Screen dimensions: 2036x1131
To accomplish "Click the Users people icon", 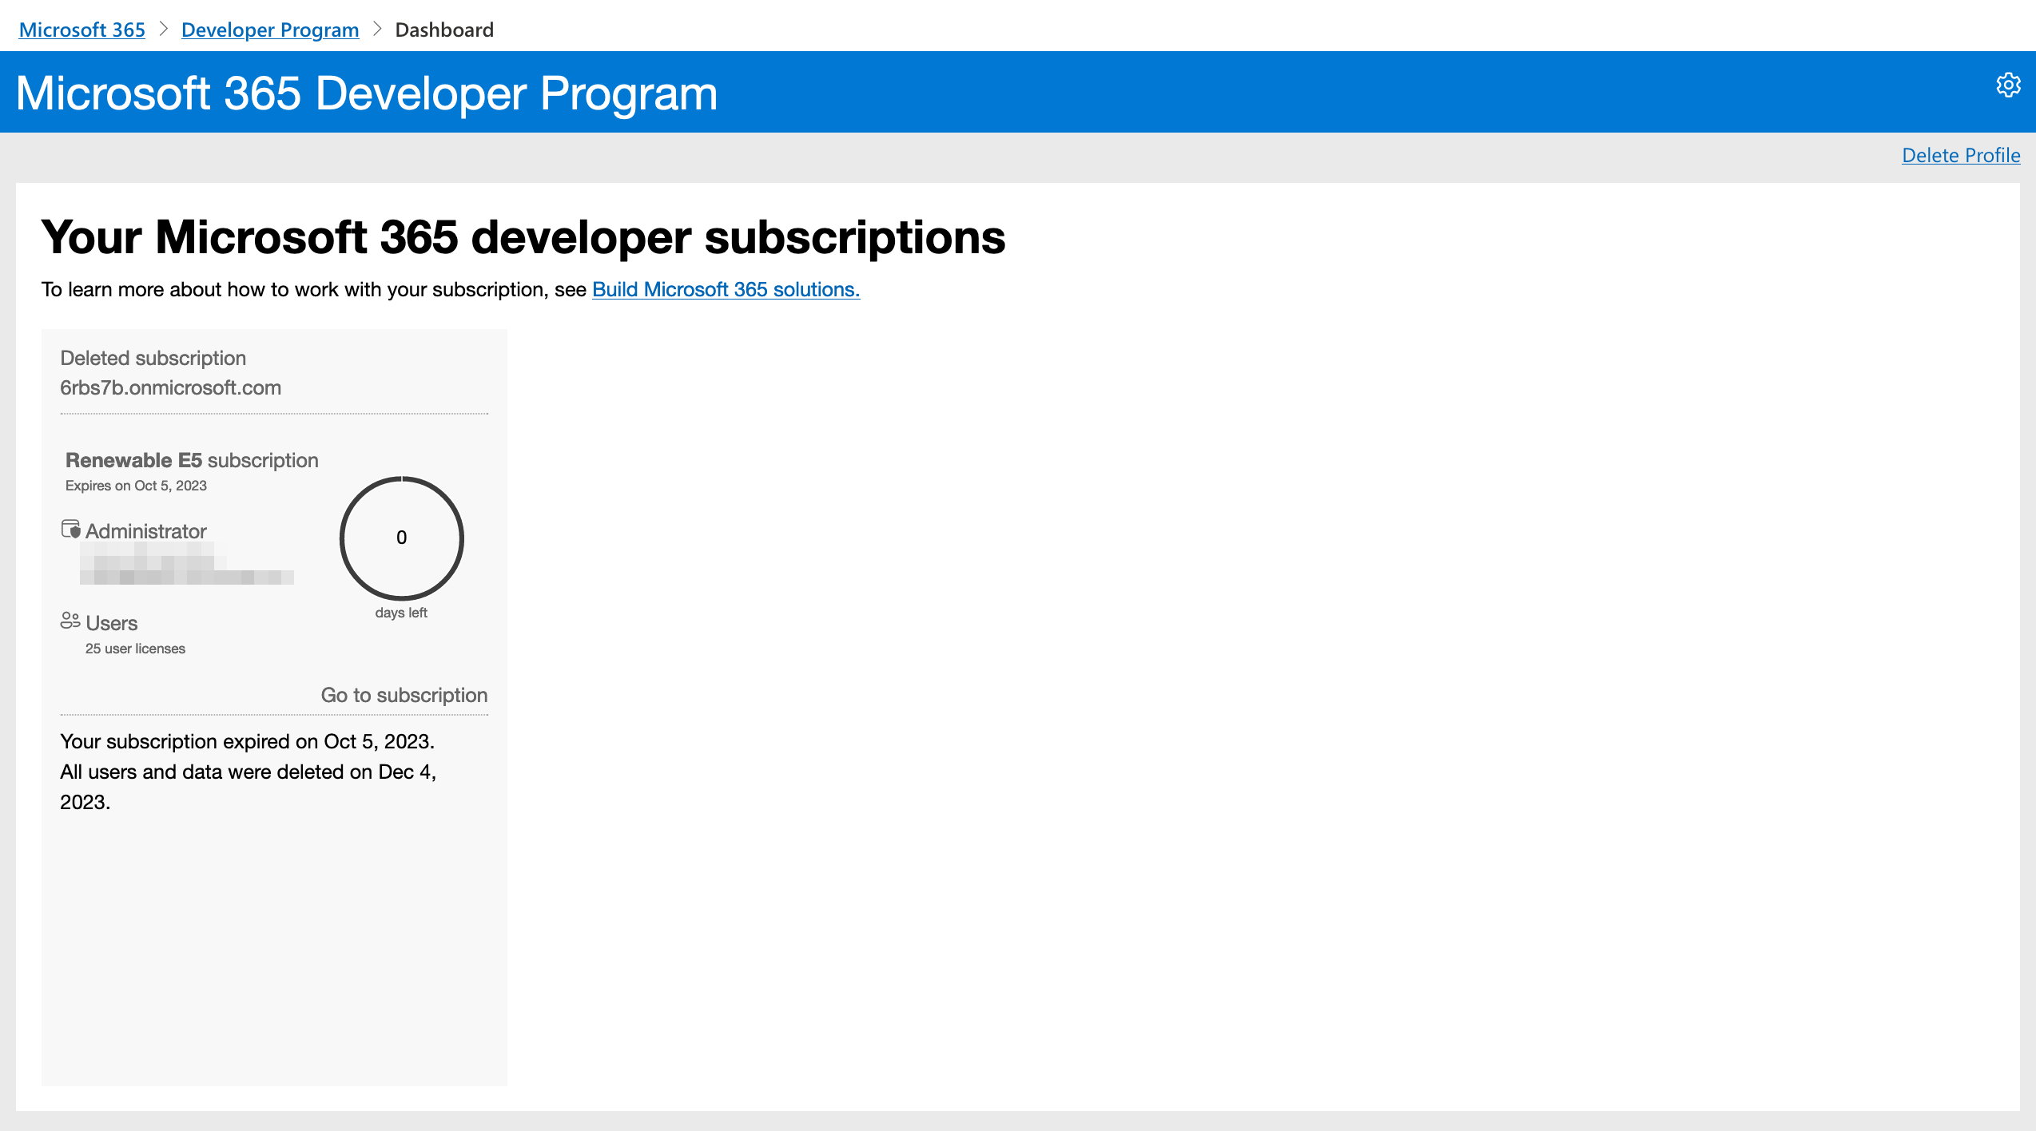I will pos(70,621).
